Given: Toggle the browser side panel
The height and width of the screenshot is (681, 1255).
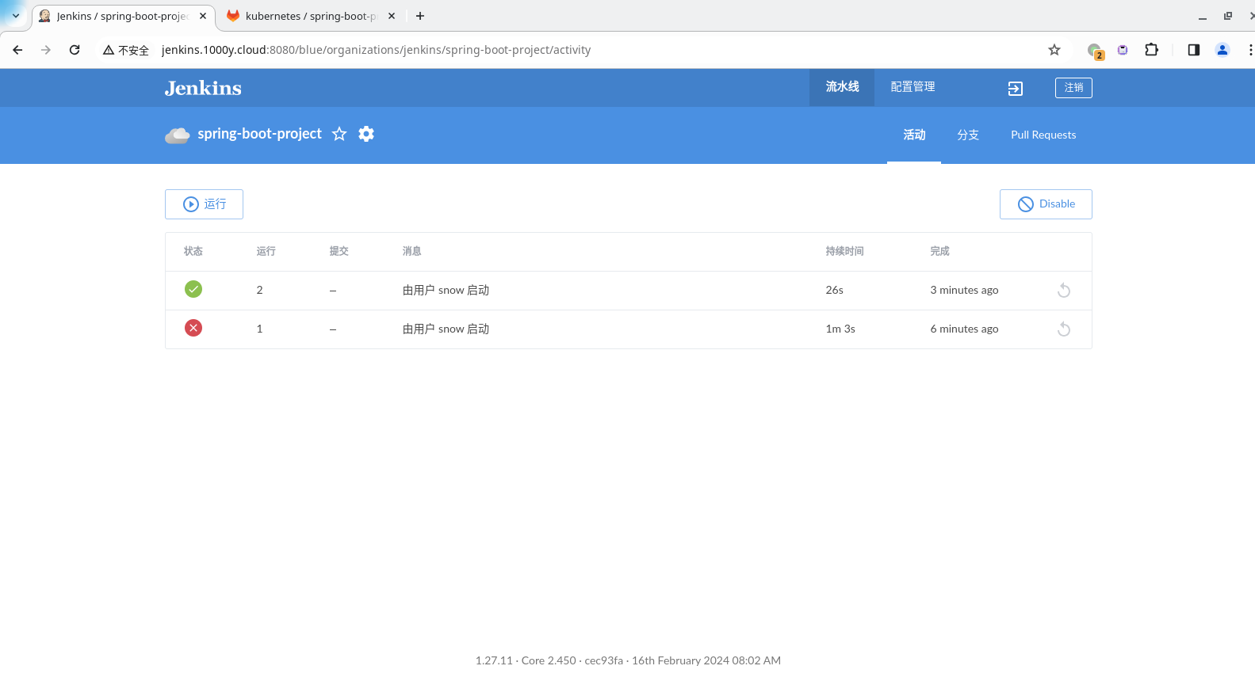Looking at the screenshot, I should [1194, 50].
